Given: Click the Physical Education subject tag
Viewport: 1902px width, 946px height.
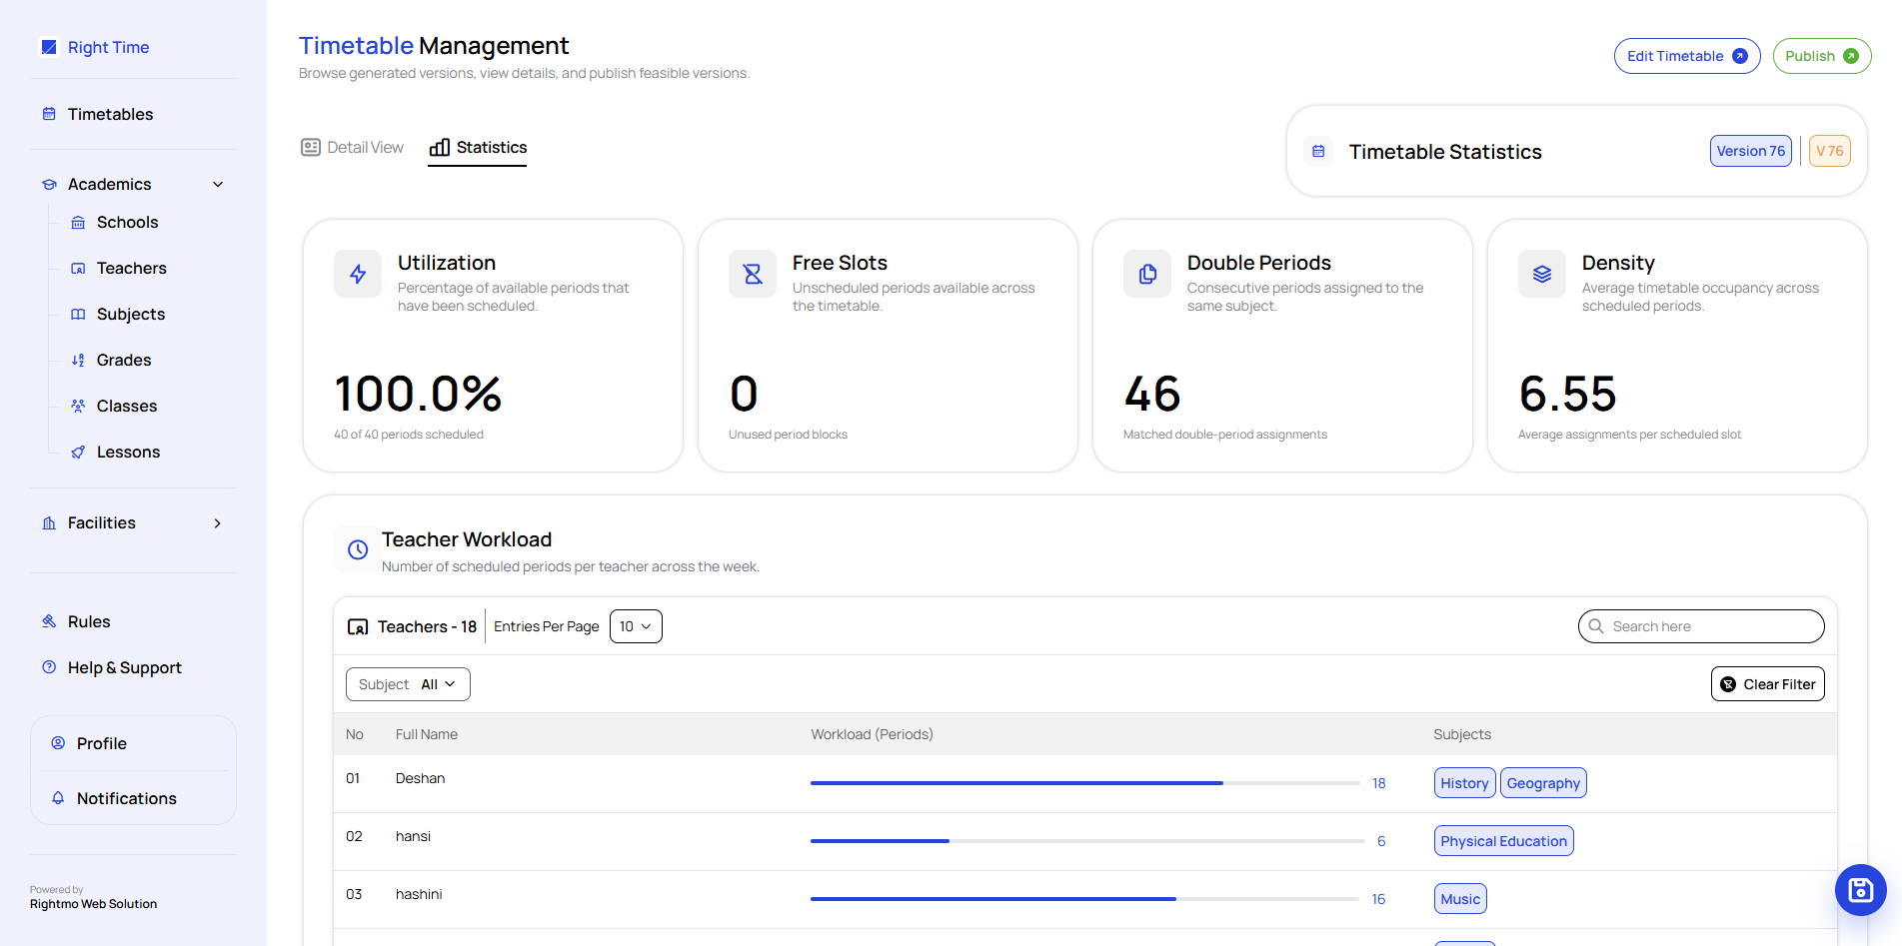Looking at the screenshot, I should click(1503, 841).
